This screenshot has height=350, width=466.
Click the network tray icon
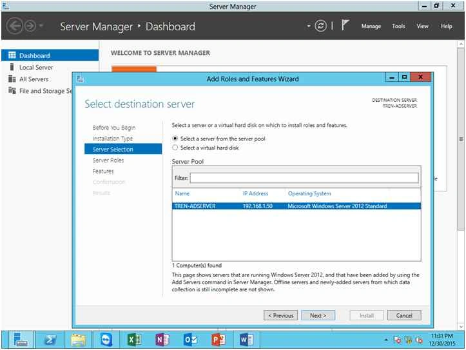click(409, 340)
